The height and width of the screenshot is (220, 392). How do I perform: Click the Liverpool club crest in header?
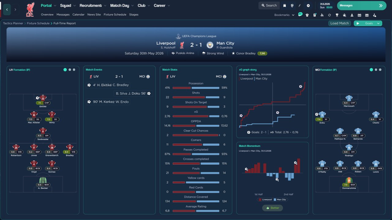pyautogui.click(x=30, y=9)
